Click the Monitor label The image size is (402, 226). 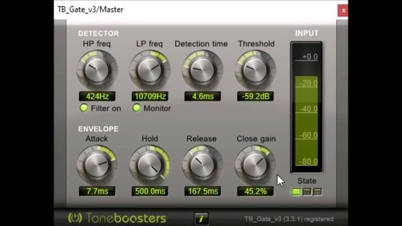pos(157,109)
